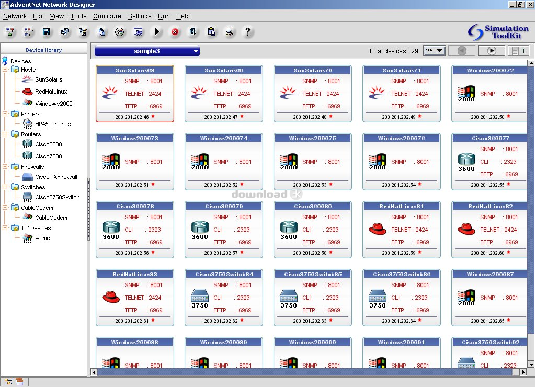Click the color palette toolbar icon
The image size is (535, 387).
[120, 32]
